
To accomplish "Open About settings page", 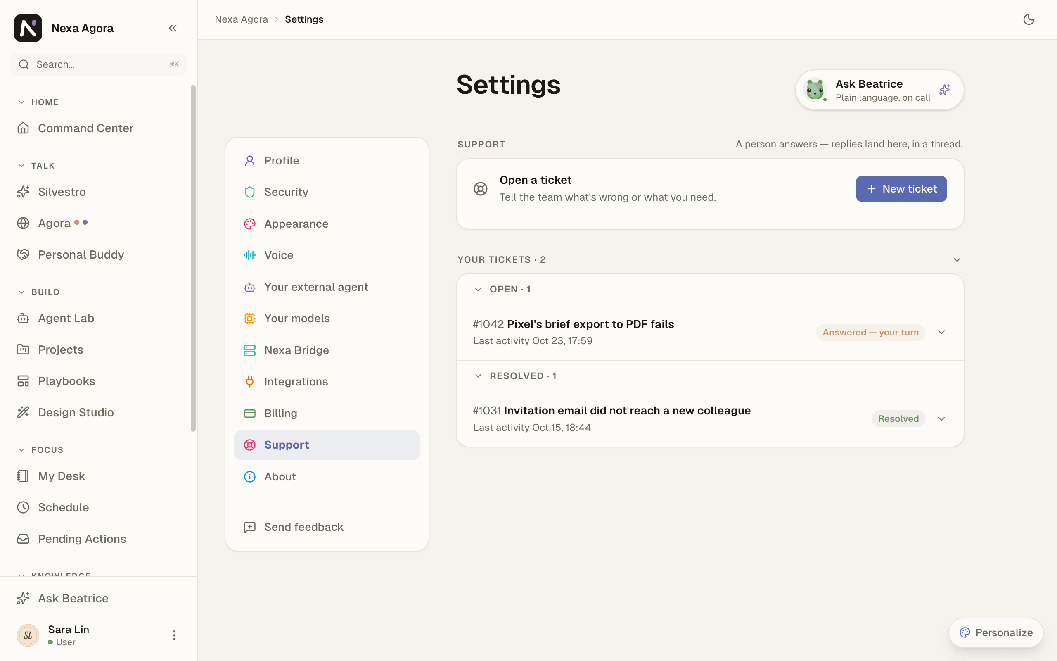I will [x=327, y=476].
